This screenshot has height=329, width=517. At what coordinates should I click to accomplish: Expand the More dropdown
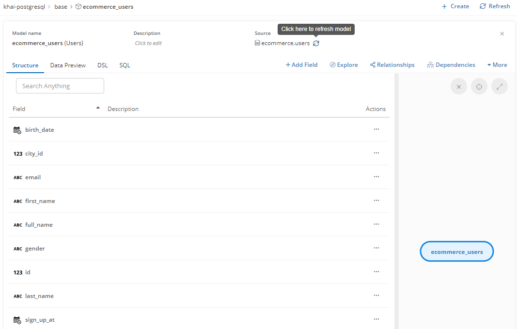497,65
